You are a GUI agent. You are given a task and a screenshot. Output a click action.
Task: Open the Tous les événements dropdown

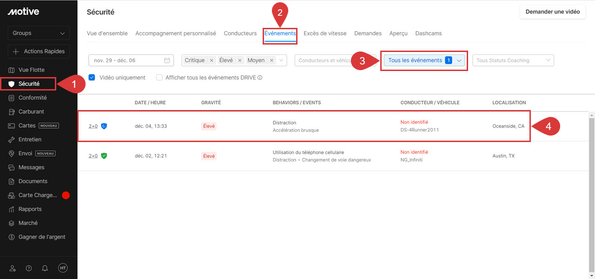(x=424, y=60)
